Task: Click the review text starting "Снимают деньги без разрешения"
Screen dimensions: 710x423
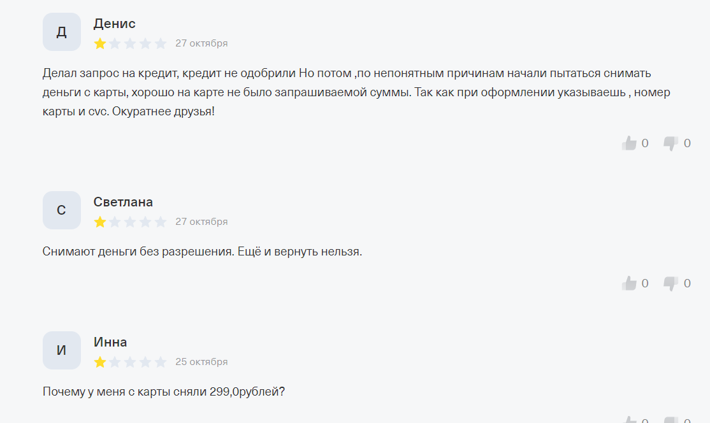Action: click(x=202, y=252)
